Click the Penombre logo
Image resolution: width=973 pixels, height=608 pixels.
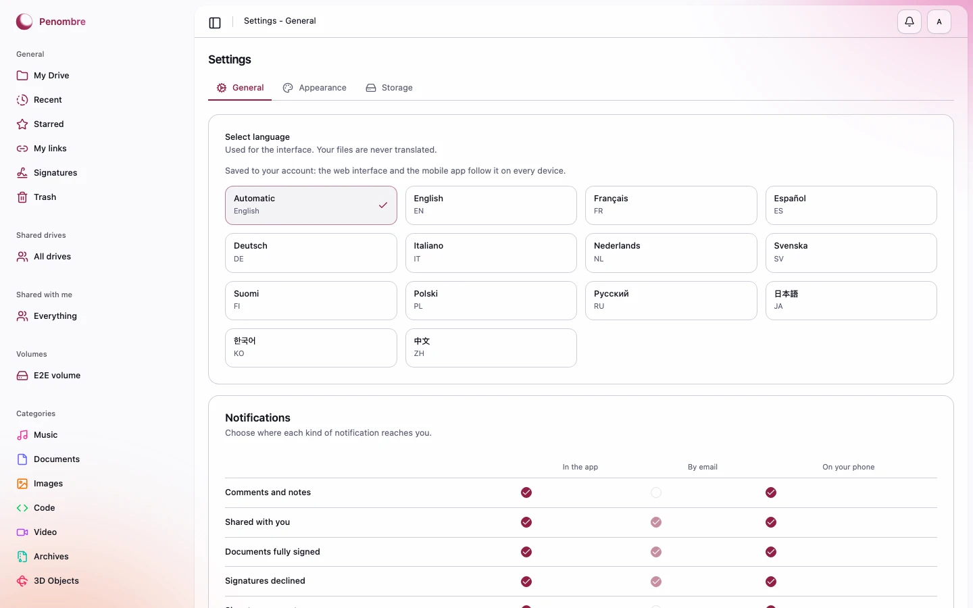(51, 22)
